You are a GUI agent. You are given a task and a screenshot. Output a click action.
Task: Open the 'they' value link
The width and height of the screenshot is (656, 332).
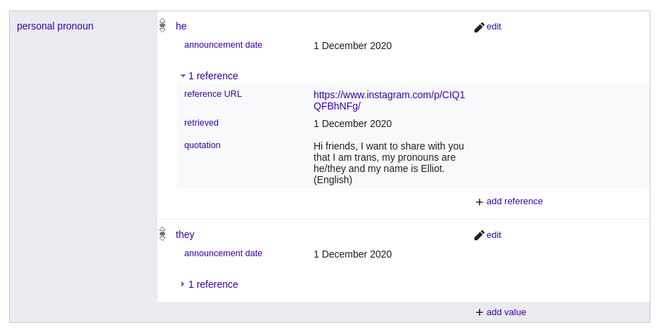click(x=185, y=234)
